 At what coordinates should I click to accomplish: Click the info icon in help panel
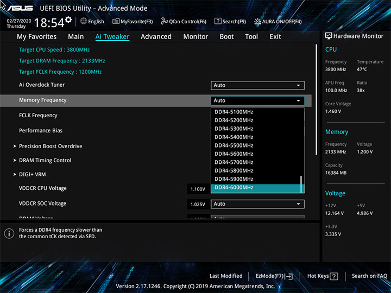[9, 233]
